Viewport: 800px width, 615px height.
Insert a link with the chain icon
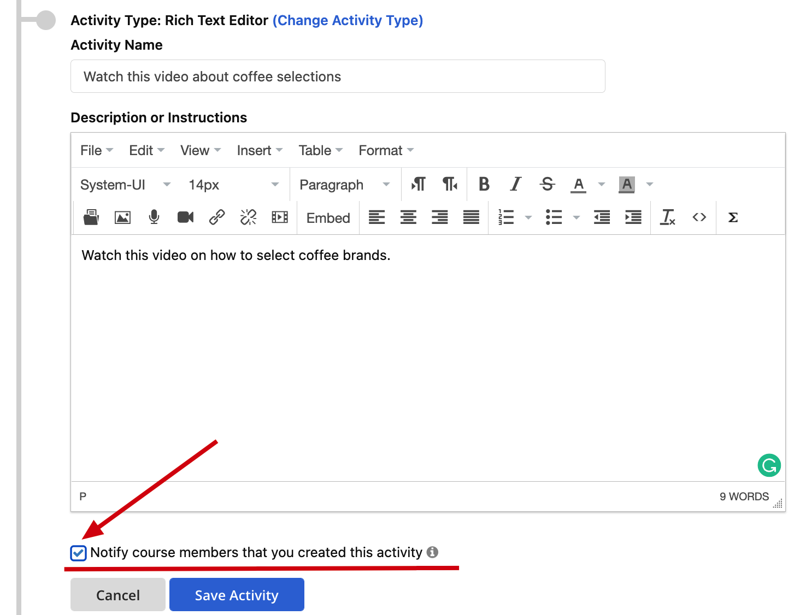point(217,217)
